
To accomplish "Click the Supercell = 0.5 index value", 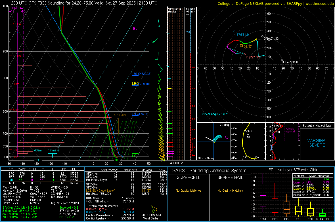I will 69,208.
